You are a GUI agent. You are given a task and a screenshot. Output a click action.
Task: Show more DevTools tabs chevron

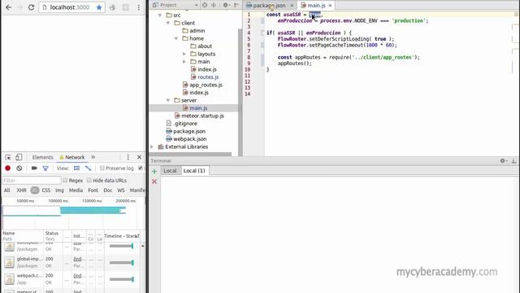pos(93,157)
